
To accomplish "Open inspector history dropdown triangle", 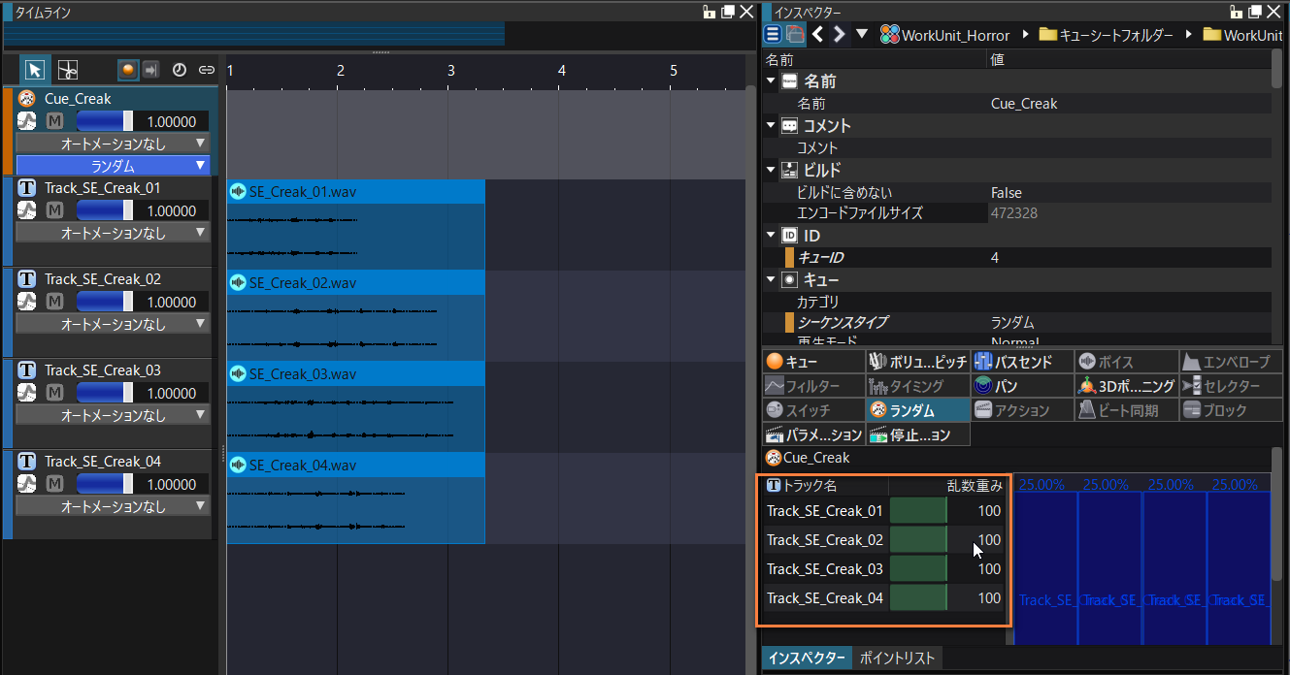I will click(862, 34).
